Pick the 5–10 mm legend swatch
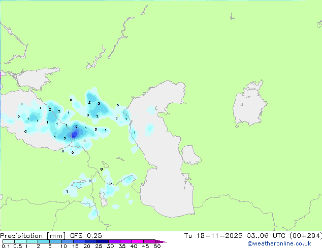 [55, 241]
